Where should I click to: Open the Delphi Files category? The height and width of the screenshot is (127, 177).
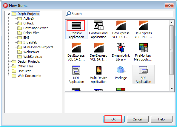pos(28,33)
